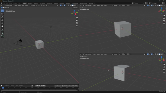Toggle camera view in top-right viewport
The width and height of the screenshot is (166, 93).
164,21
